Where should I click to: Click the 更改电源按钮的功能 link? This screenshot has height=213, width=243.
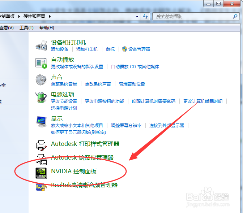point(105,101)
